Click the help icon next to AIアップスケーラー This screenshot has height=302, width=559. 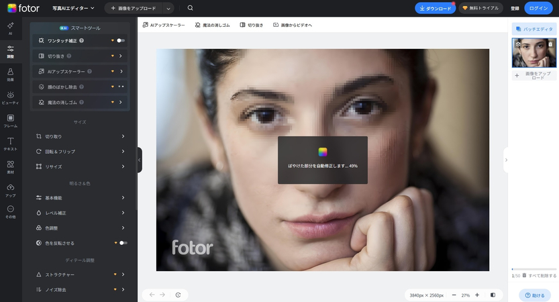tap(89, 71)
